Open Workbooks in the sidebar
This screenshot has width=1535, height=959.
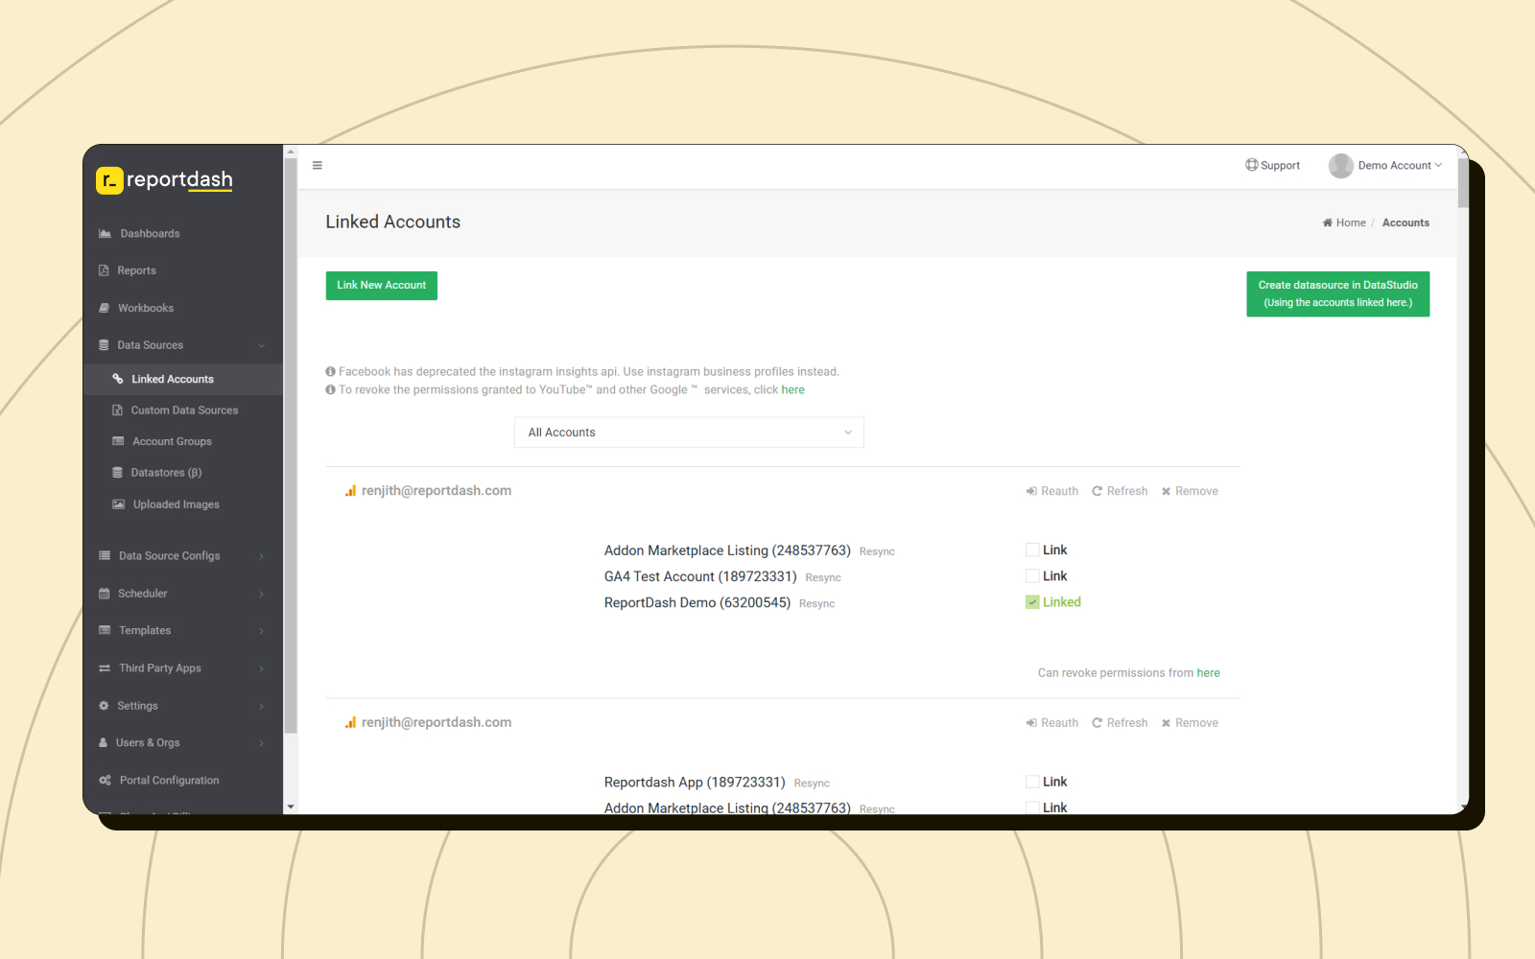(x=146, y=308)
